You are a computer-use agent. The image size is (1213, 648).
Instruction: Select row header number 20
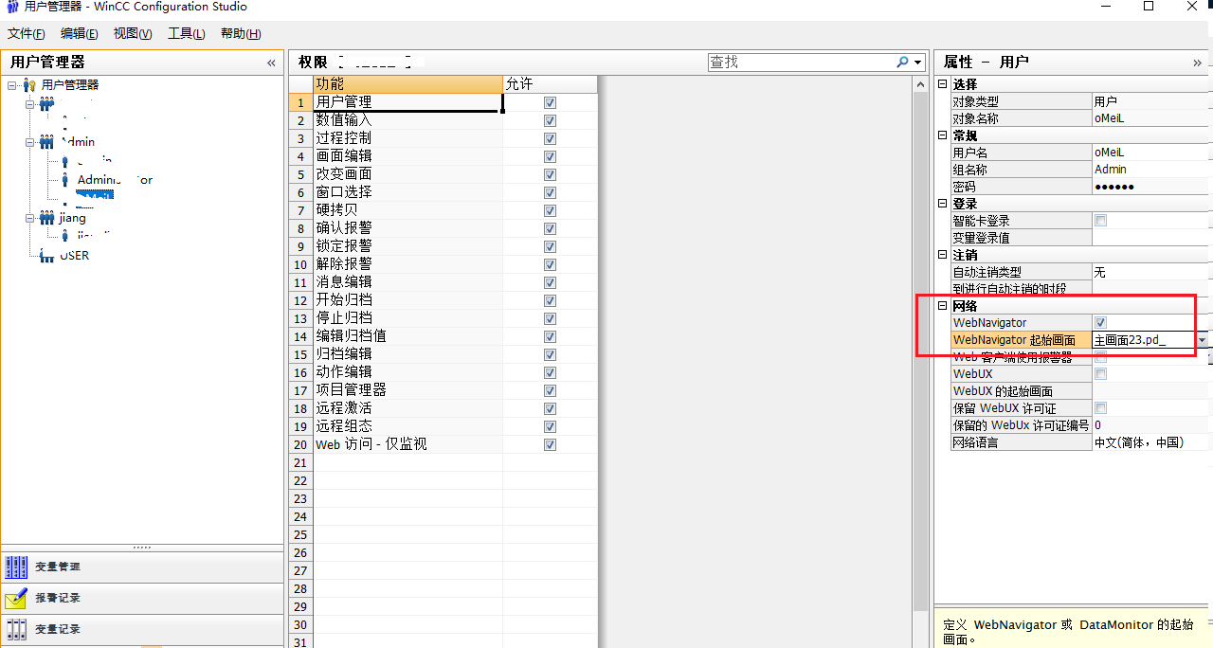300,444
